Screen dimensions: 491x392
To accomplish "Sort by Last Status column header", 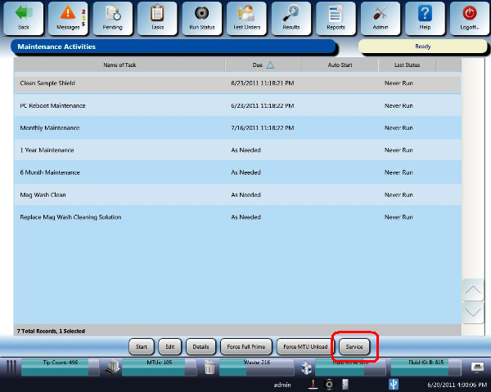I will [407, 65].
